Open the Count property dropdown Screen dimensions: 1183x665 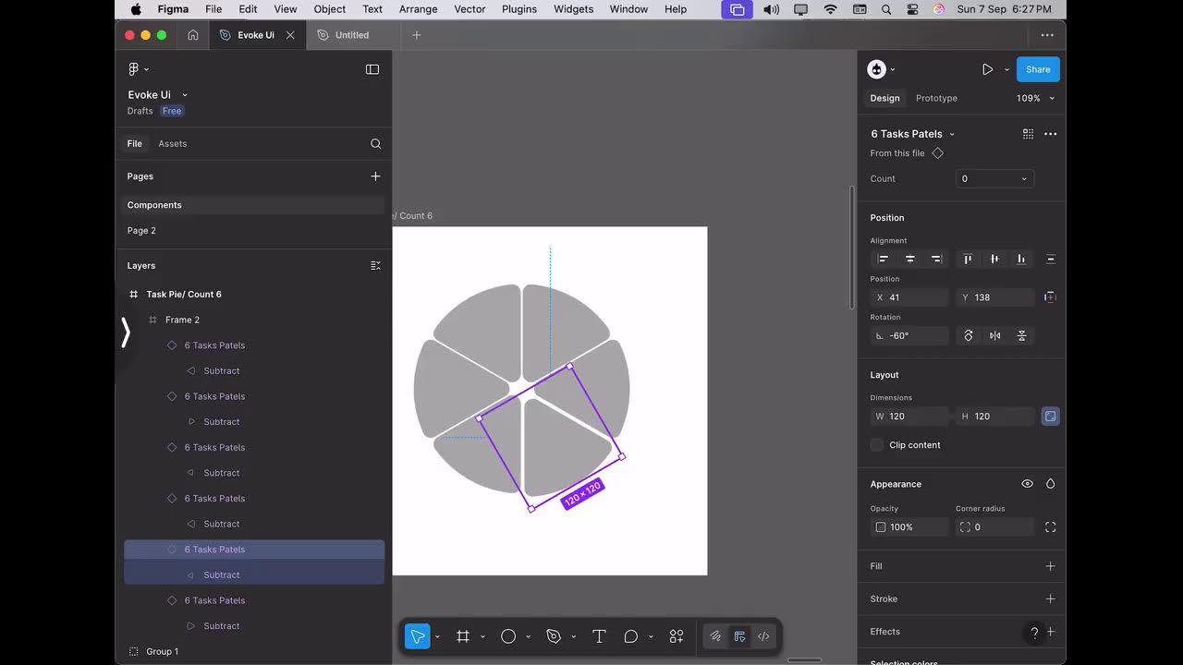pos(994,179)
